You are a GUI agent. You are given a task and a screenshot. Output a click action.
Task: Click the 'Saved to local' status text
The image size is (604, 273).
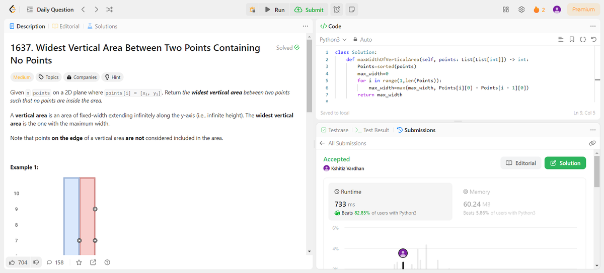[x=335, y=113]
